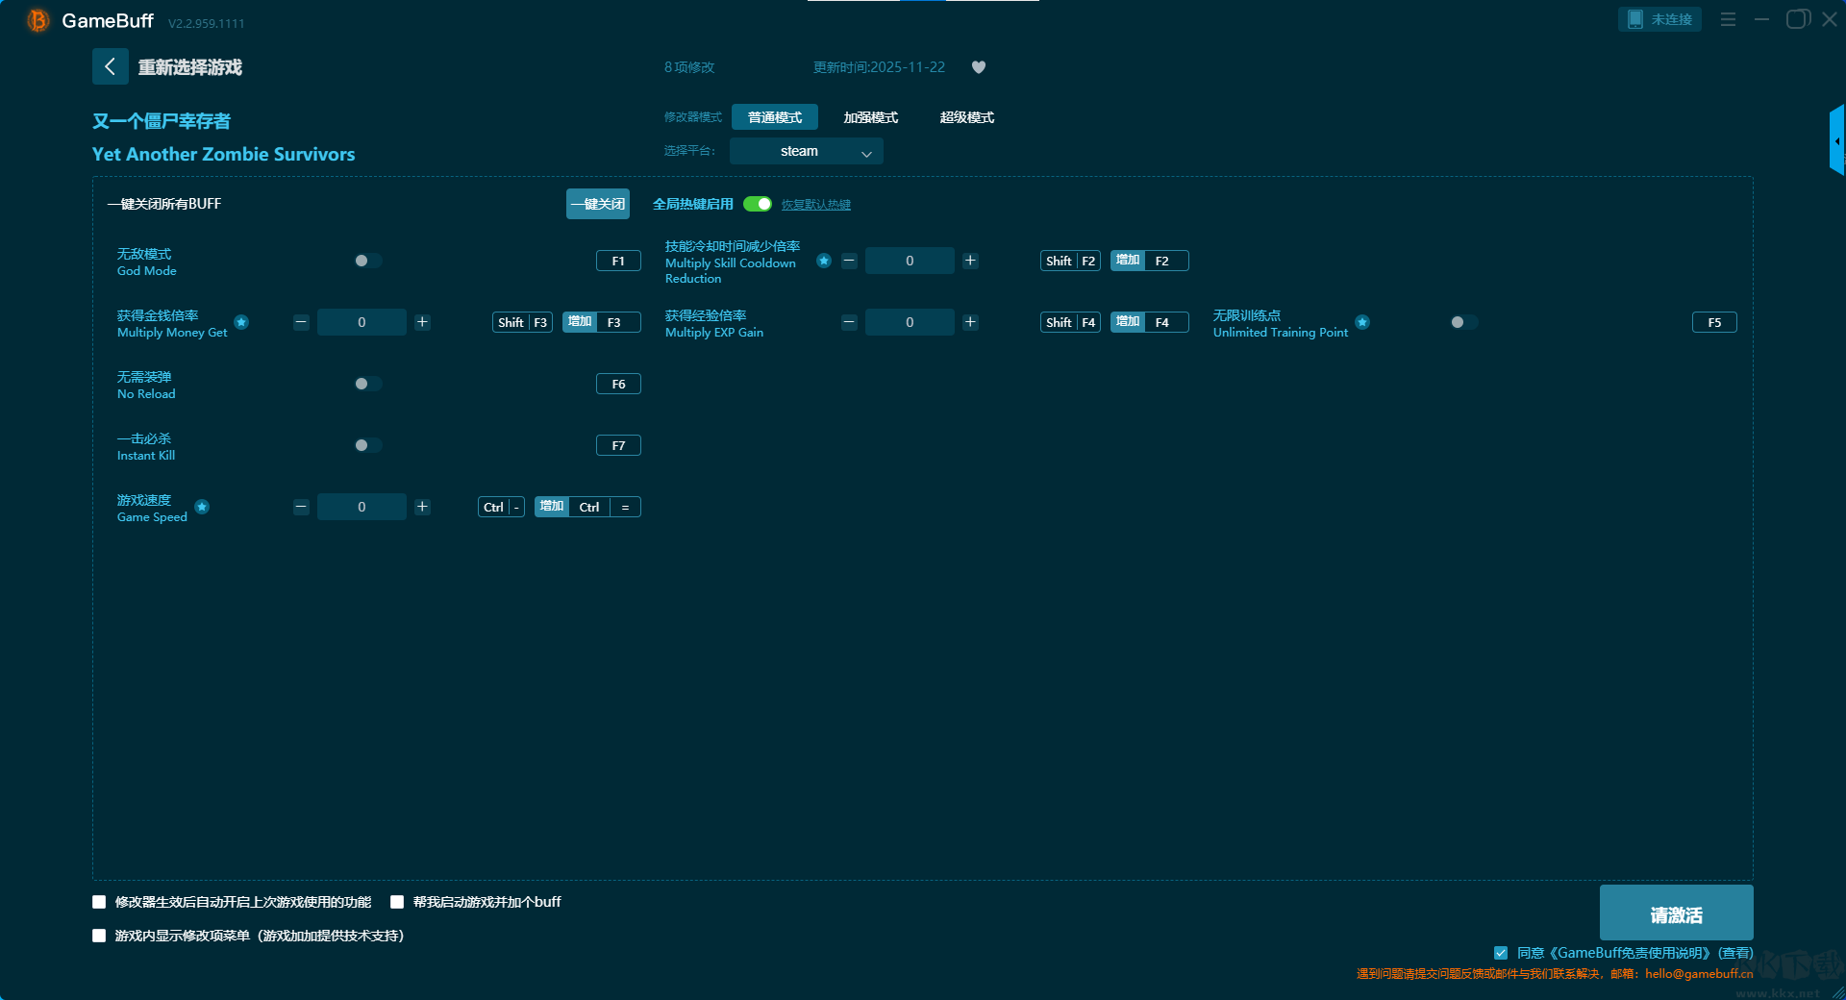The height and width of the screenshot is (1000, 1846).
Task: Click the back arrow to reselect game
Action: coord(110,66)
